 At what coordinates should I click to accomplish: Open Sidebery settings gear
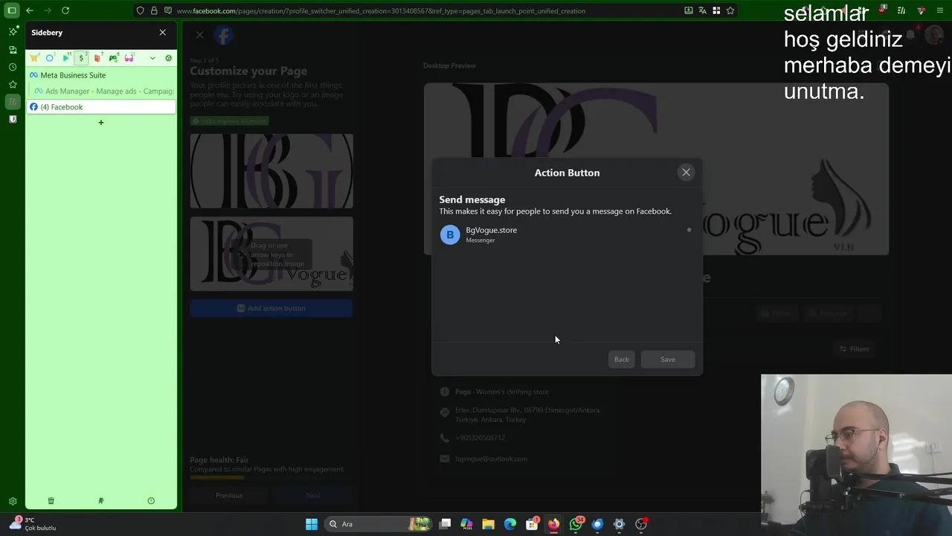point(168,58)
